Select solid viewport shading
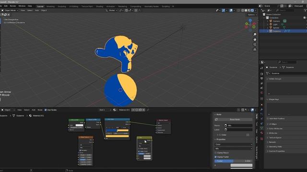The image size is (307, 172). click(246, 11)
